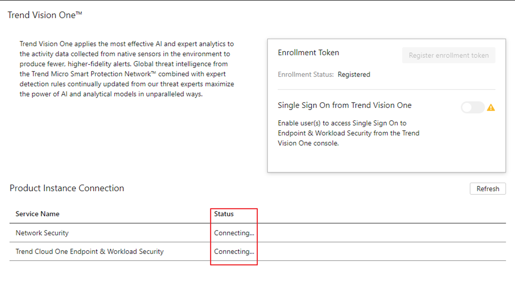The image size is (515, 306).
Task: Click the Registered enrollment status value
Action: pyautogui.click(x=354, y=74)
